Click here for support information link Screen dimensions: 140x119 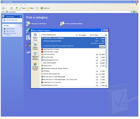point(52,41)
